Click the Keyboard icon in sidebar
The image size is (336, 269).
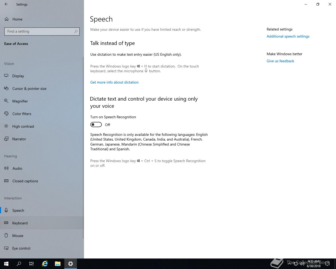click(x=6, y=223)
